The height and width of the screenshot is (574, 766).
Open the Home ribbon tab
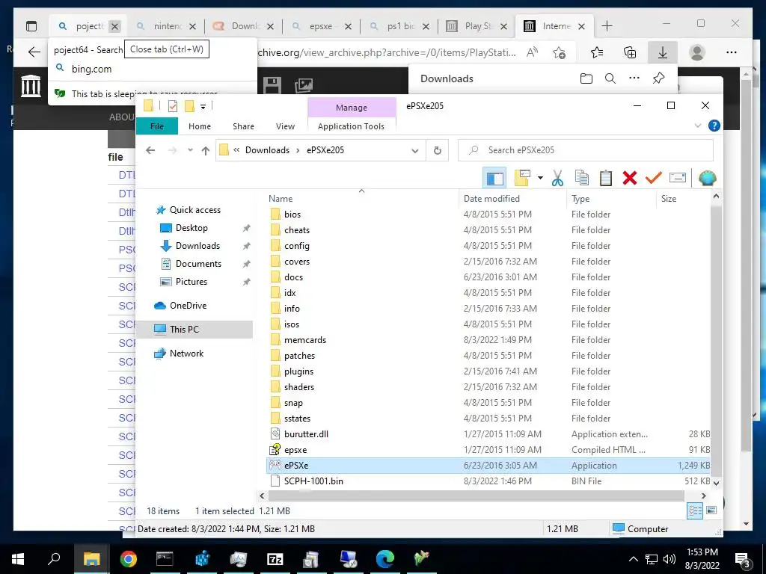point(199,126)
